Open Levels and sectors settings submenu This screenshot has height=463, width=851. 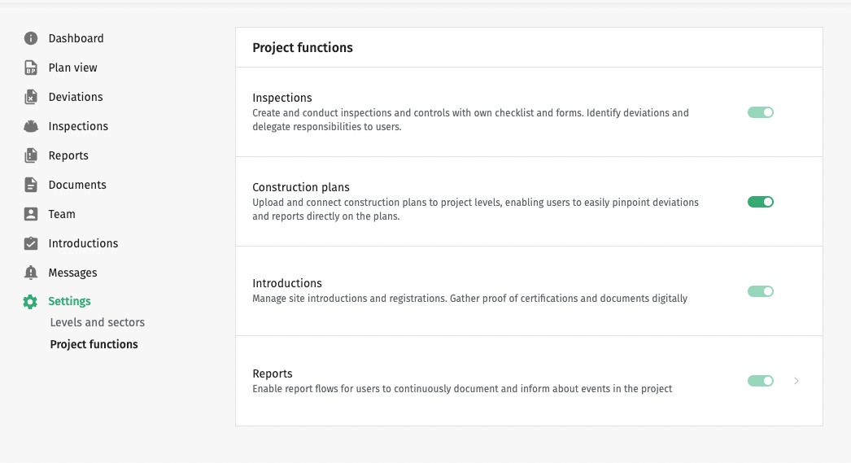pyautogui.click(x=98, y=322)
